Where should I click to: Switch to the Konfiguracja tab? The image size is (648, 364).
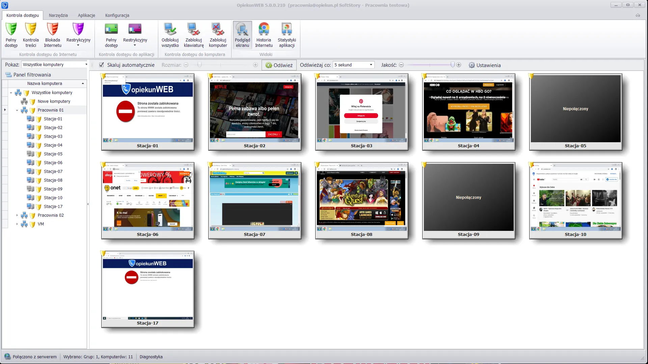[117, 15]
